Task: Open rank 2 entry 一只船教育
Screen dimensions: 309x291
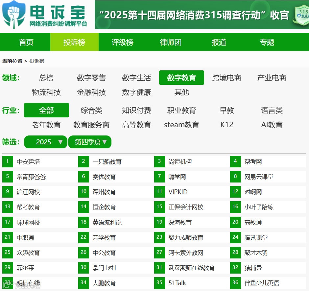Action: 107,162
